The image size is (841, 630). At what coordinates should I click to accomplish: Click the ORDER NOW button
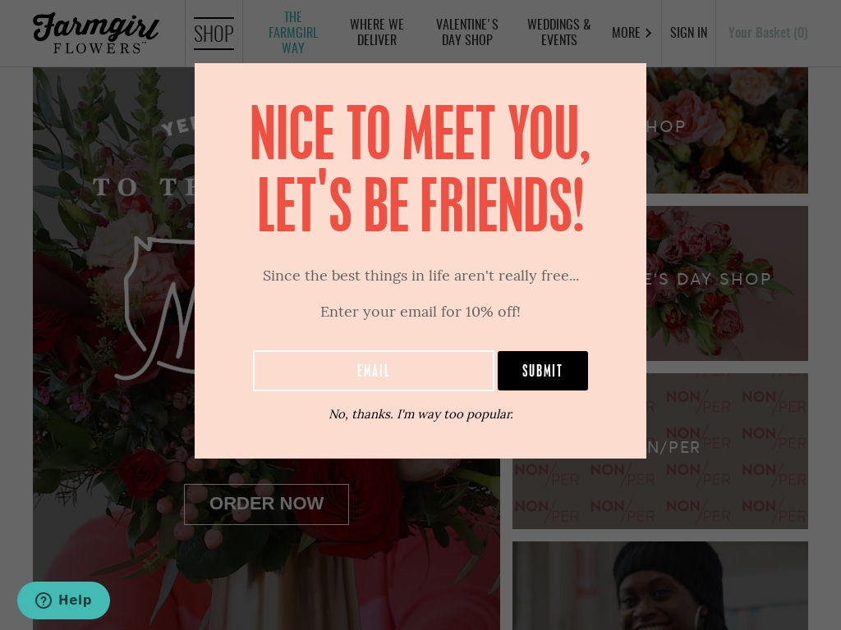(x=267, y=504)
